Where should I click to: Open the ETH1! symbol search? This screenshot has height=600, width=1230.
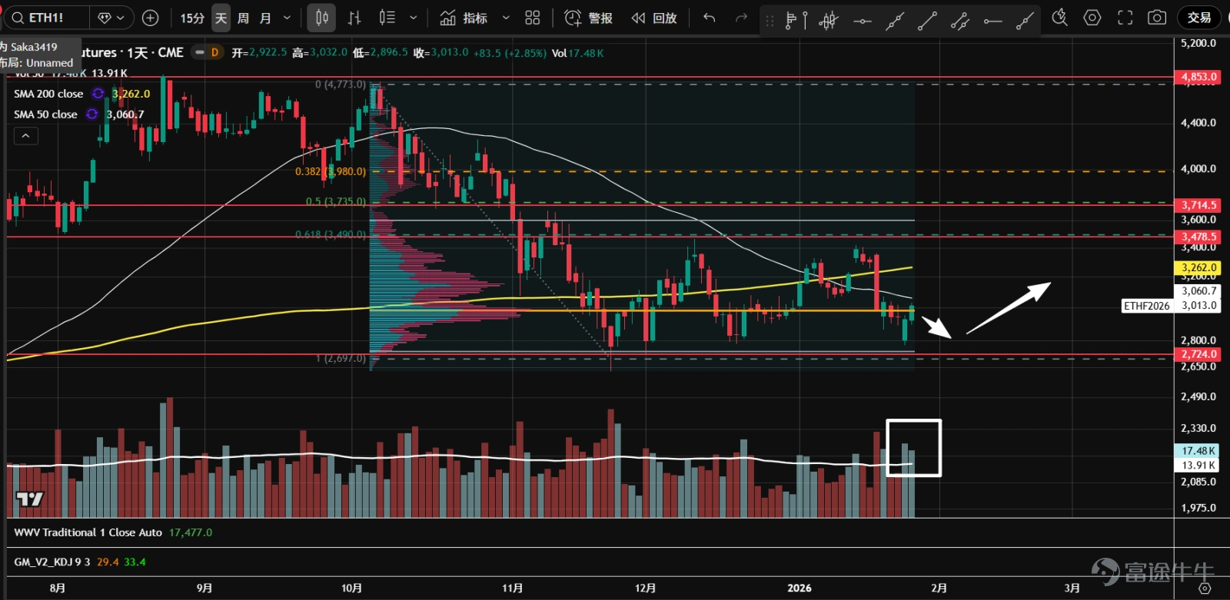(46, 18)
